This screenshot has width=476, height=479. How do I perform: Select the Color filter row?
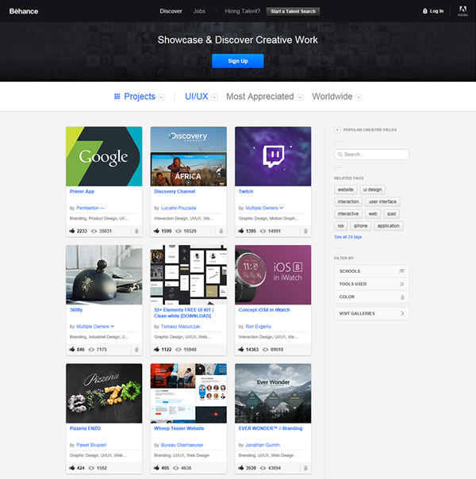371,297
